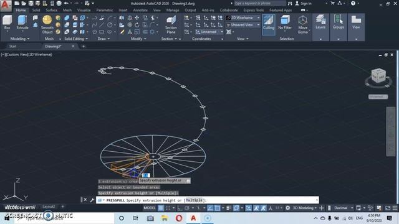Select the Erase modify tool
This screenshot has width=399, height=224.
(x=122, y=32)
